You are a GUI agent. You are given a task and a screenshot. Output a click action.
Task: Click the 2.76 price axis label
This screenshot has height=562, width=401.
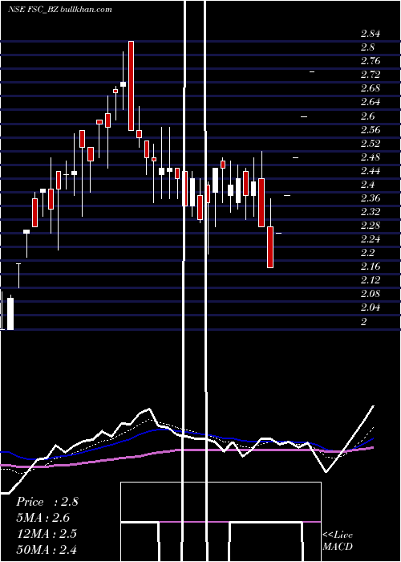tap(371, 61)
